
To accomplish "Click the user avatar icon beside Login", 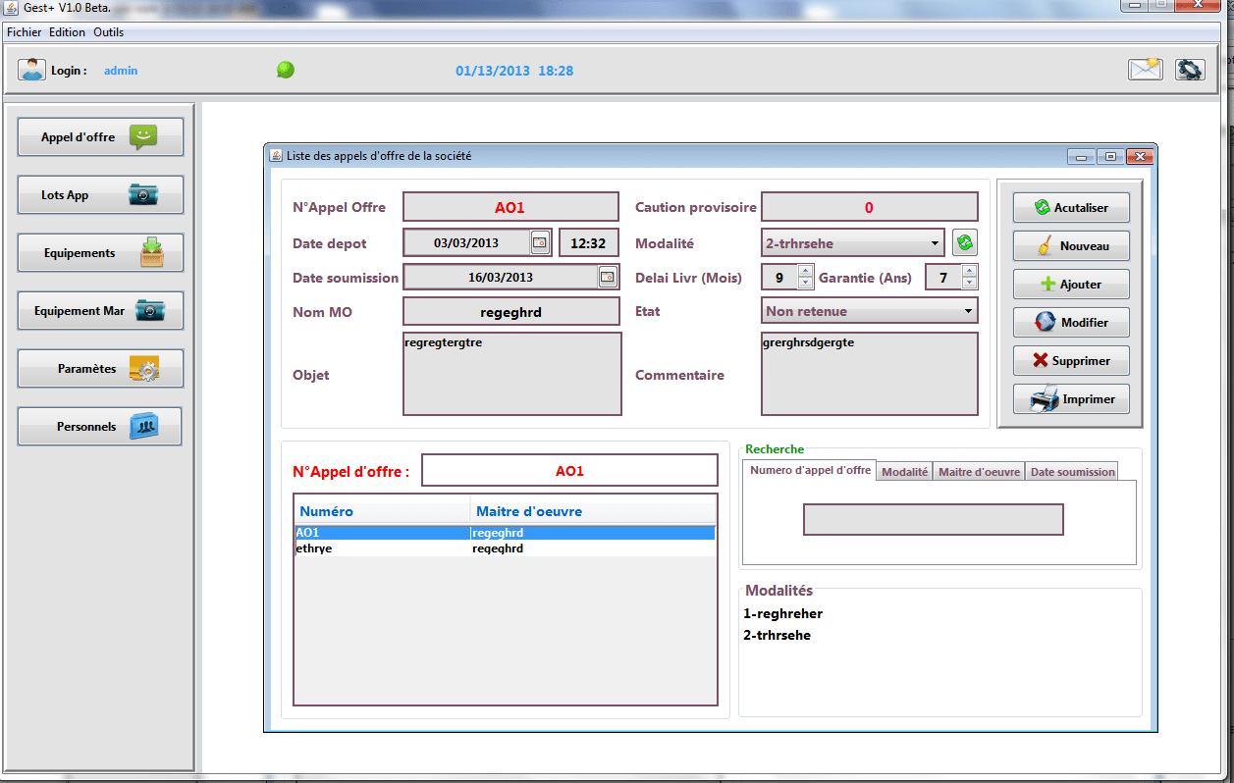I will click(31, 70).
